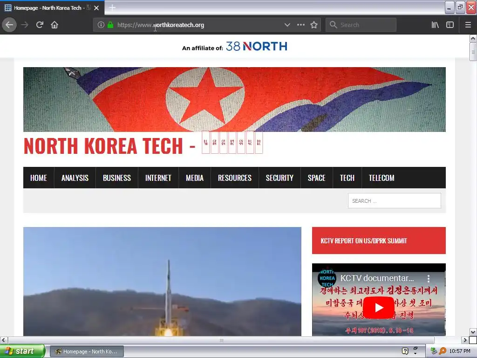
Task: Click the forward navigation arrow
Action: [x=25, y=25]
